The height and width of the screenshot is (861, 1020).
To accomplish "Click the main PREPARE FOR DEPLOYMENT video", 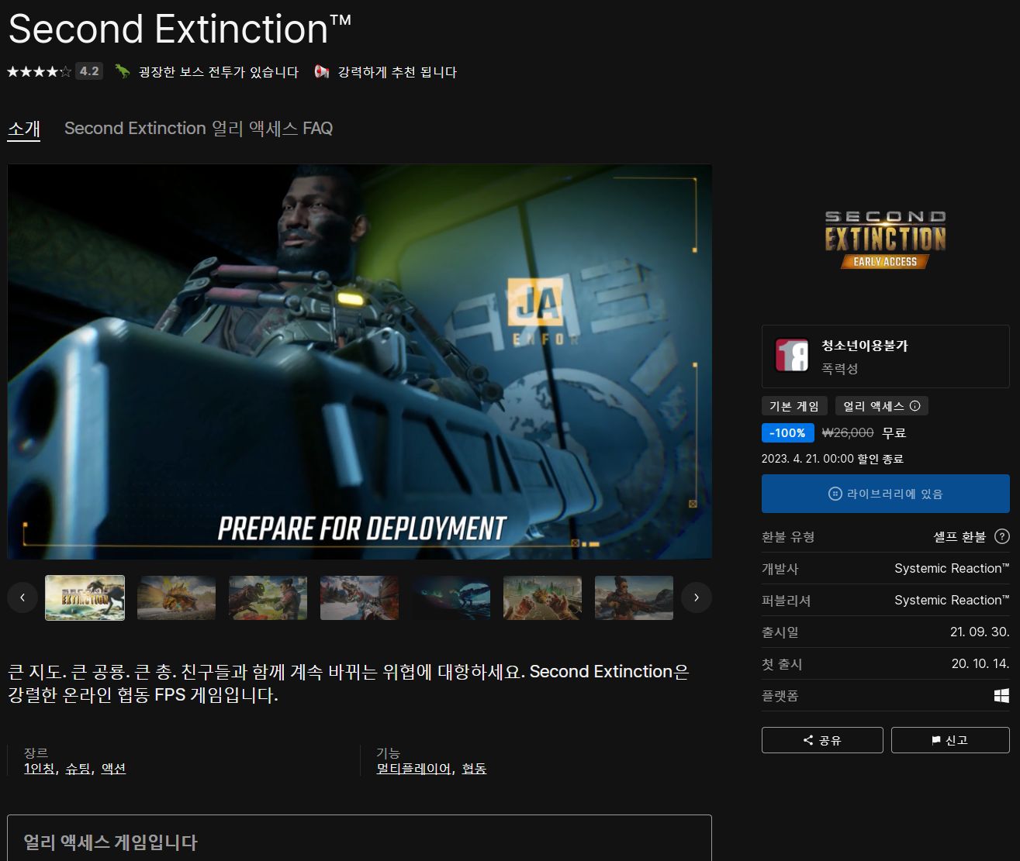I will pyautogui.click(x=360, y=361).
